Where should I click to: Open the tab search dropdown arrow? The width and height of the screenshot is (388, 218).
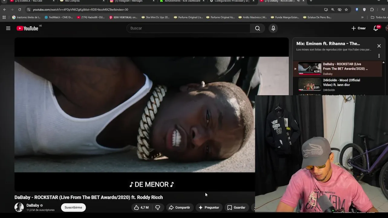(4, 1)
